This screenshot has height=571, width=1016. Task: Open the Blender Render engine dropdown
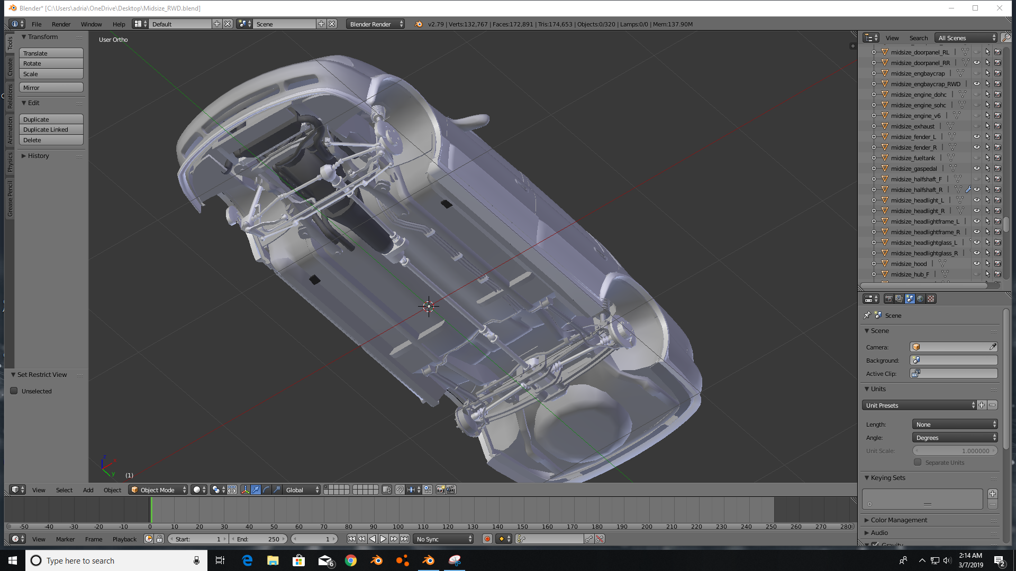pos(375,24)
